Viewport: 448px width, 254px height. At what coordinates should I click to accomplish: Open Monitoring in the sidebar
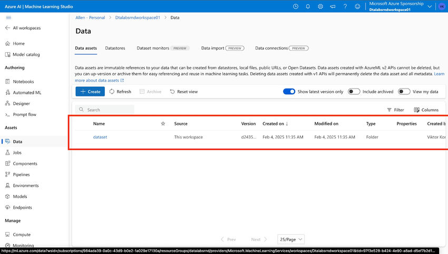pyautogui.click(x=20, y=246)
